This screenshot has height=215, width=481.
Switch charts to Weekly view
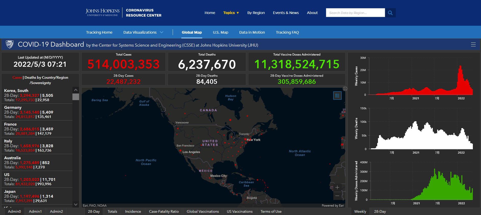point(360,211)
